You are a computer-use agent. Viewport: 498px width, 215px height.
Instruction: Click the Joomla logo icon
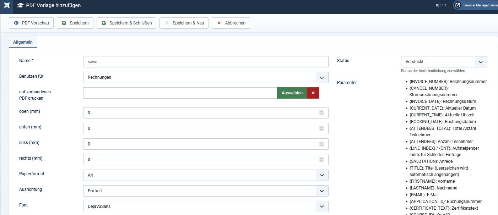click(x=7, y=6)
